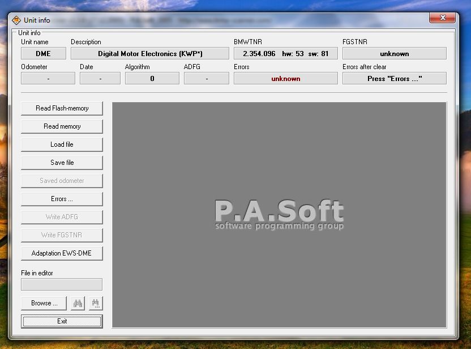Click the Saved odometer button
This screenshot has width=471, height=349.
pos(62,181)
